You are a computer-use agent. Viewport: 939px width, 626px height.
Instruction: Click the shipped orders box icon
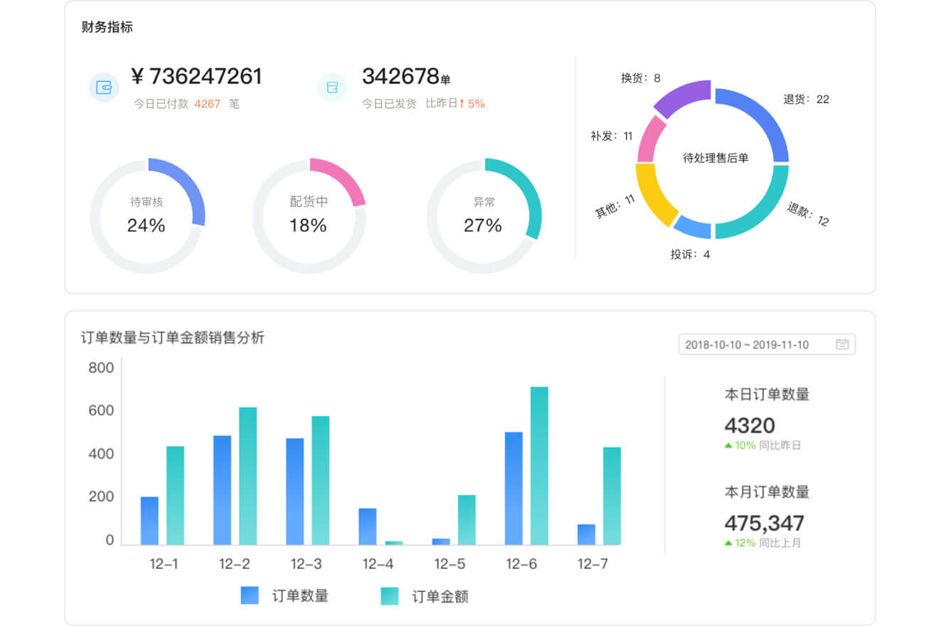click(332, 87)
